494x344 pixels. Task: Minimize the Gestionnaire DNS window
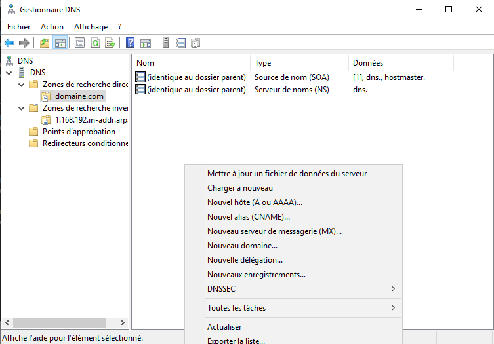[419, 9]
